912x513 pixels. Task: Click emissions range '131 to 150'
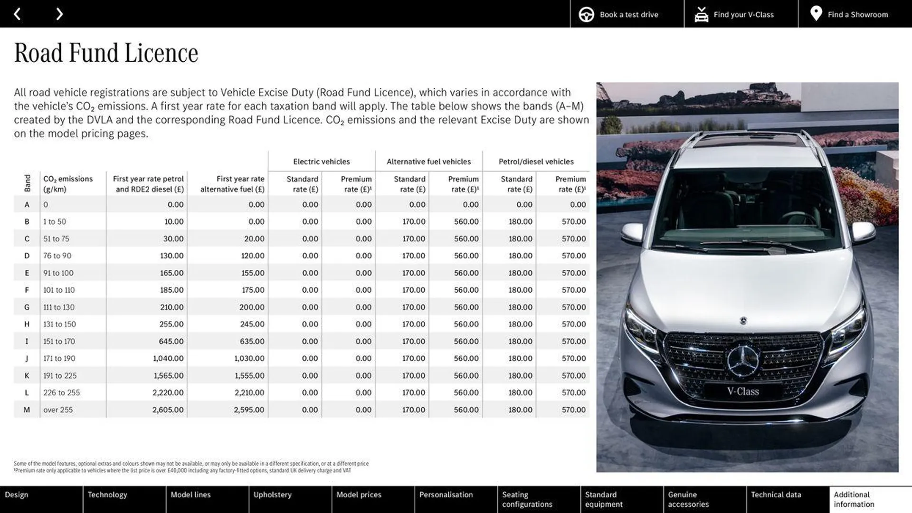(x=59, y=324)
